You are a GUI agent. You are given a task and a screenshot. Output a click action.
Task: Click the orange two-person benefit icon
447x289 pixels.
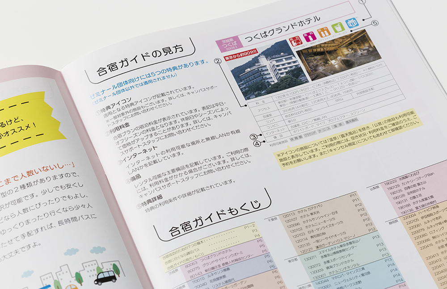(324, 32)
